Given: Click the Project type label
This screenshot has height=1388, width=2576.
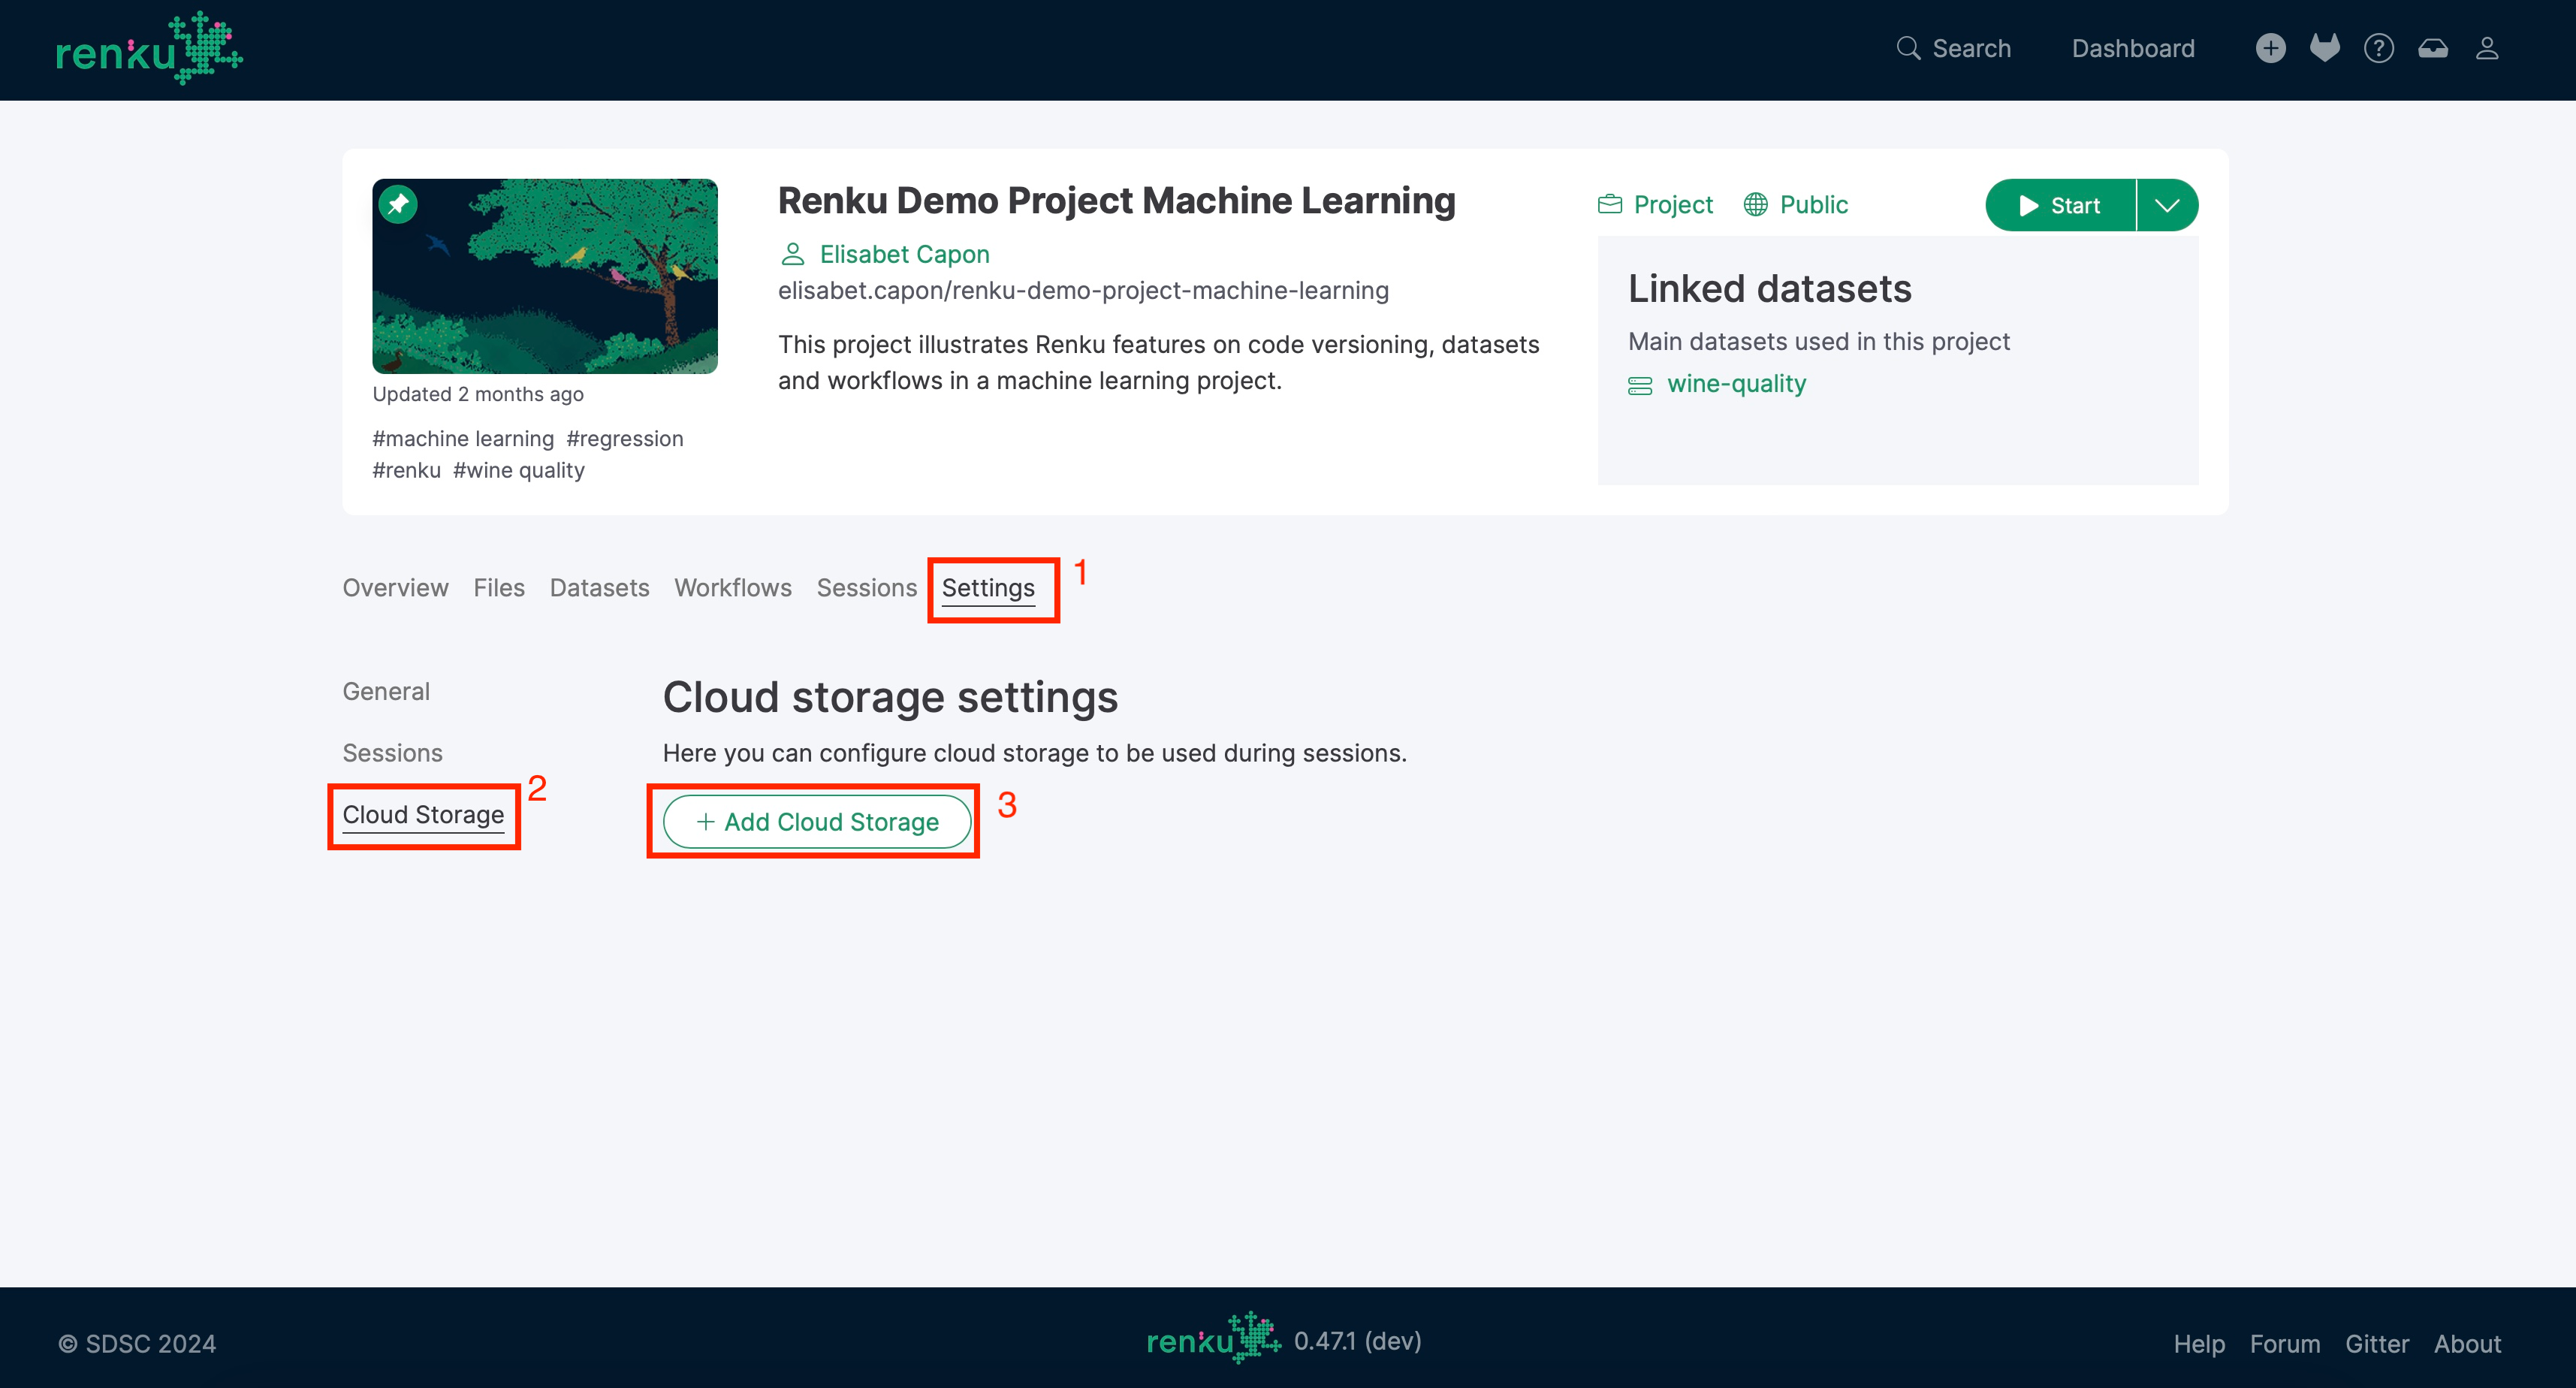Looking at the screenshot, I should pyautogui.click(x=1655, y=205).
